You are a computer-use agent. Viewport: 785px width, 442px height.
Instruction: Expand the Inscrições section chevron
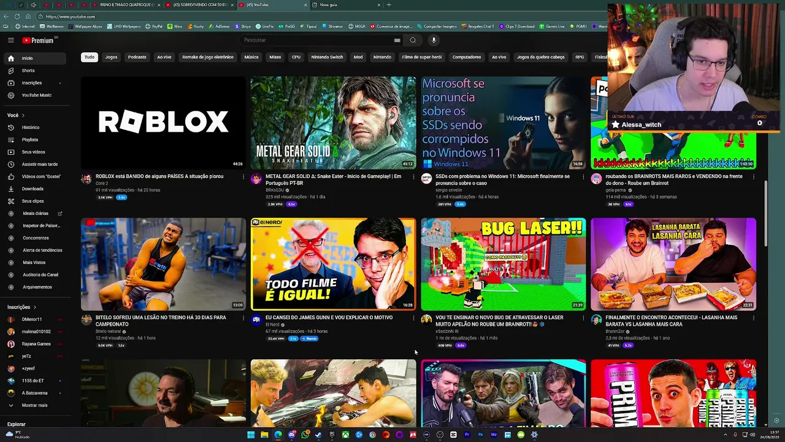pyautogui.click(x=34, y=307)
